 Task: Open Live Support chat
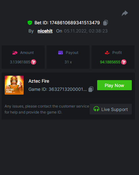tap(111, 109)
